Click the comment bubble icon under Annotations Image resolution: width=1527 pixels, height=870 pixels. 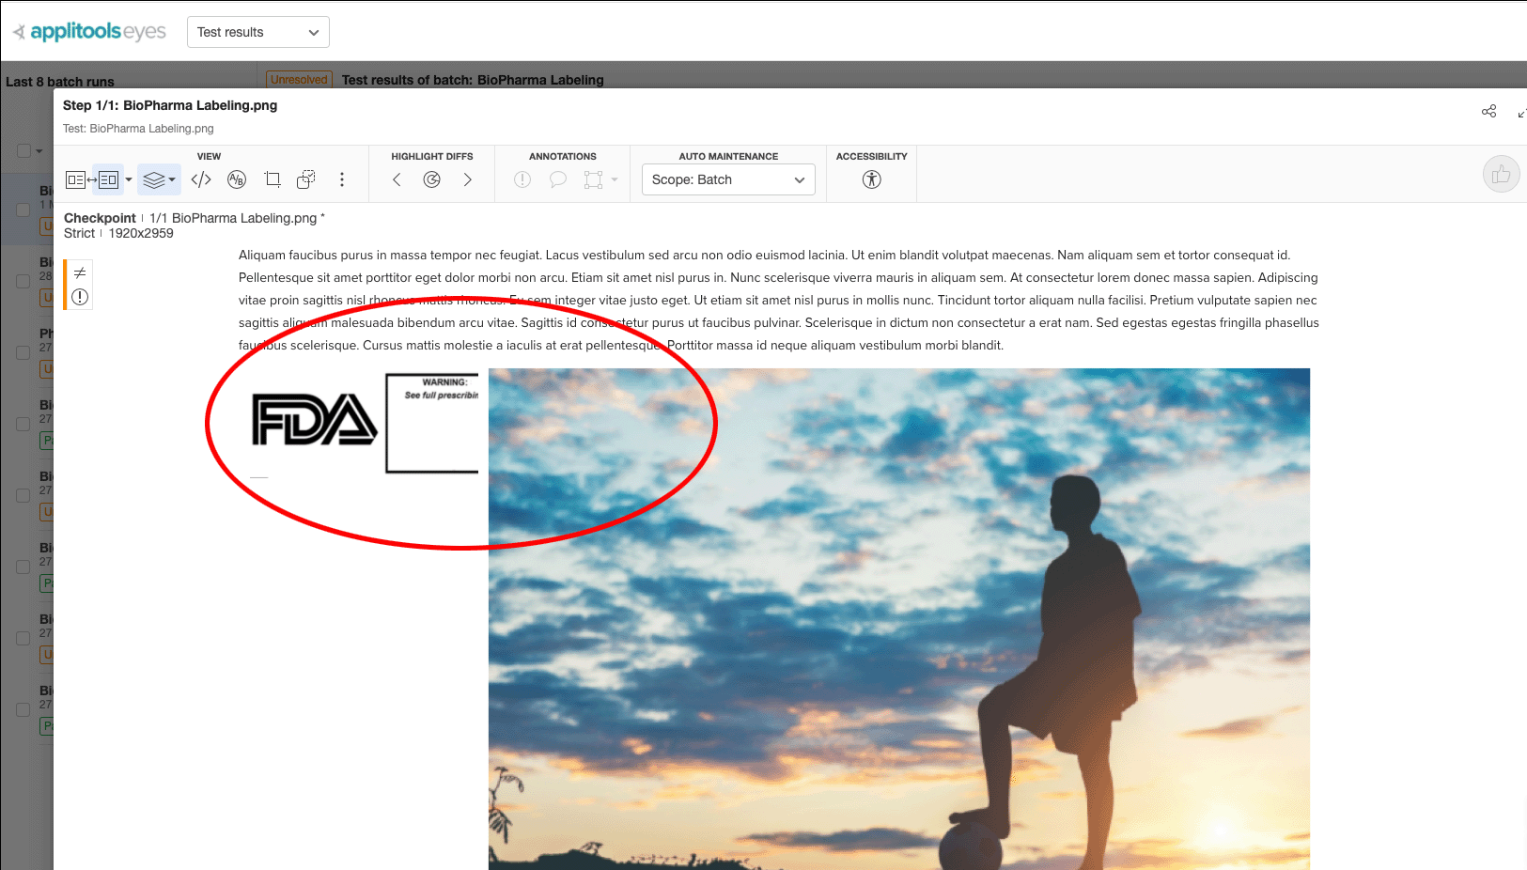pos(559,179)
